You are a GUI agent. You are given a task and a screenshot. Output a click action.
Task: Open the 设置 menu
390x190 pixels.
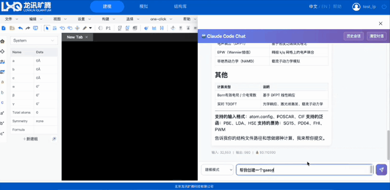point(84,19)
